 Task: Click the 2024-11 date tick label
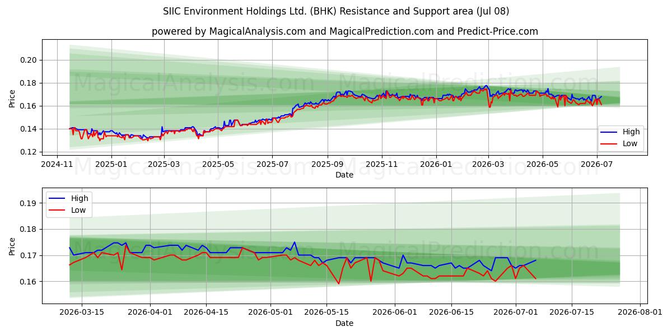57,165
